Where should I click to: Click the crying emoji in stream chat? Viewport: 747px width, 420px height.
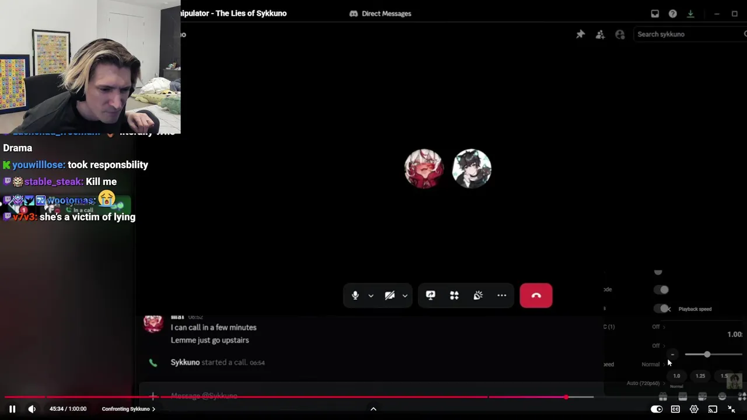coord(107,199)
